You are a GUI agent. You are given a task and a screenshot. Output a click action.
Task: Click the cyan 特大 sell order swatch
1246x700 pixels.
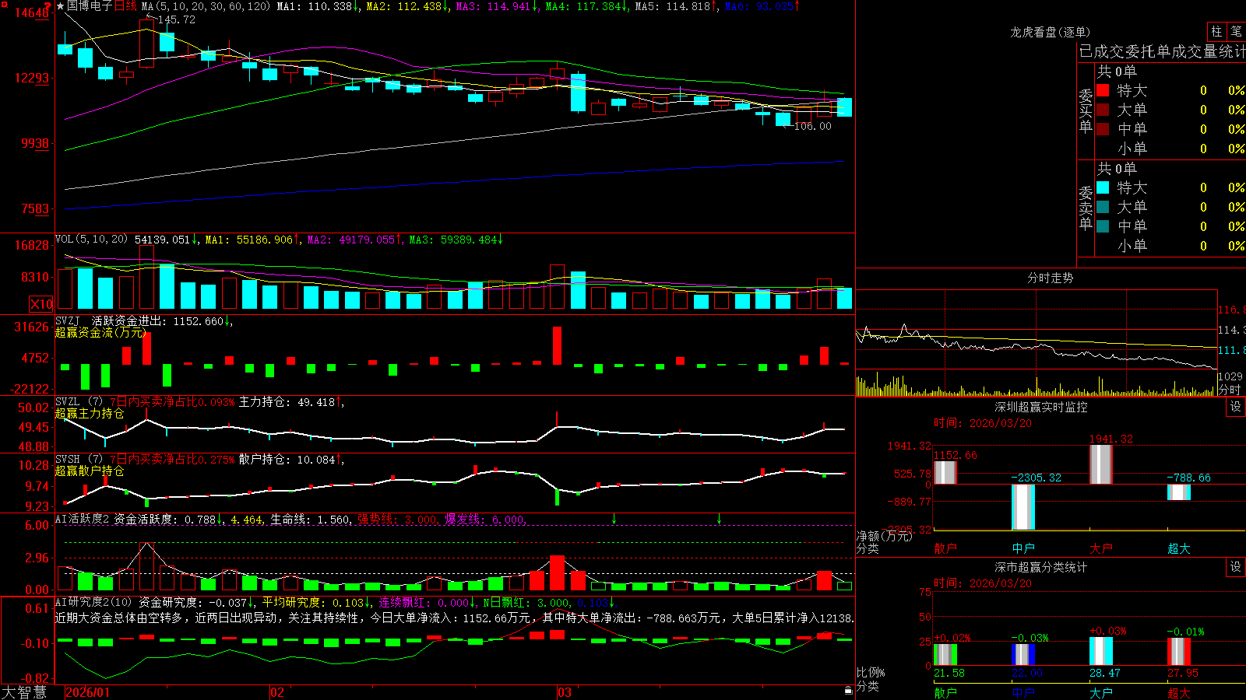click(x=1103, y=187)
